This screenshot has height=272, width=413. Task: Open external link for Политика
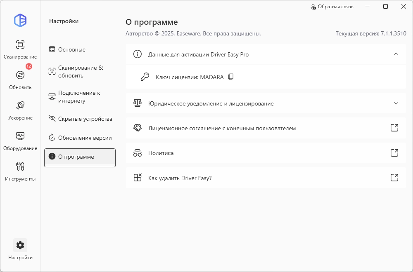(394, 153)
